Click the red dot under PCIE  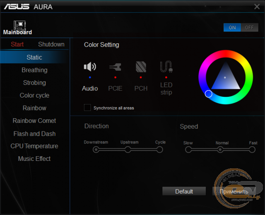(x=115, y=77)
